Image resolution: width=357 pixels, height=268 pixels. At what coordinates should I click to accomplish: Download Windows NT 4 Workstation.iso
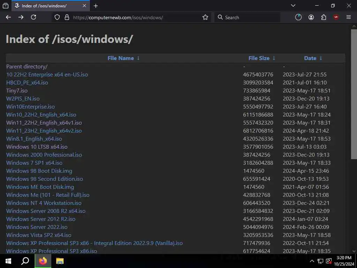click(44, 203)
